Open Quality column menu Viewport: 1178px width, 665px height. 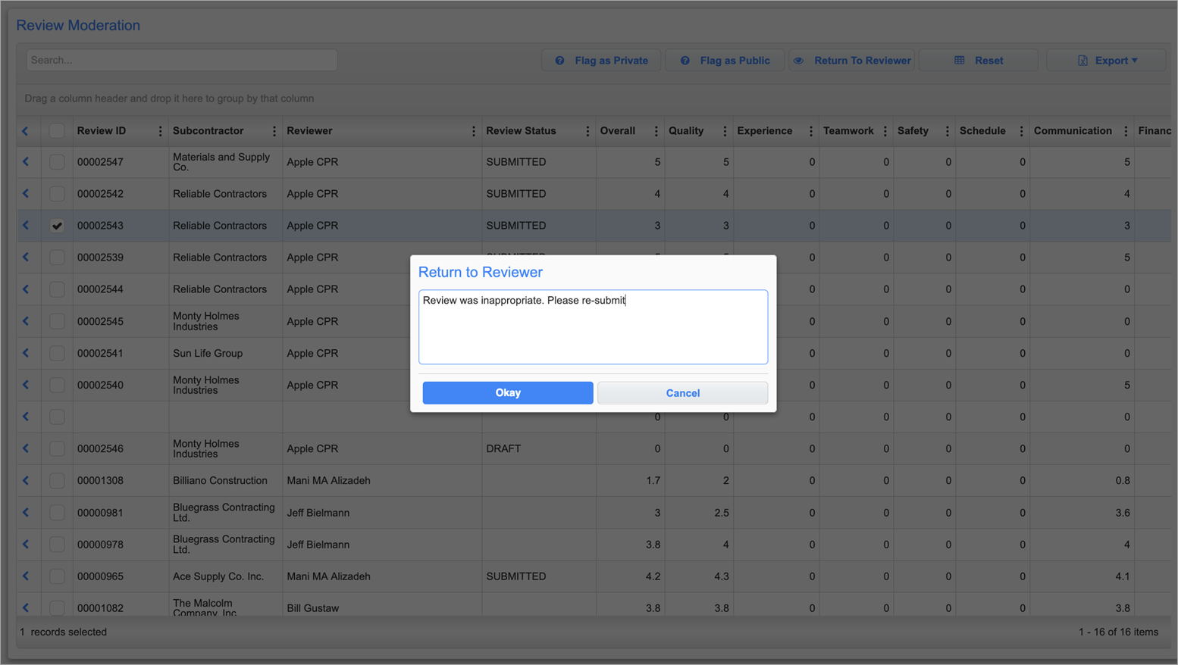pyautogui.click(x=724, y=131)
